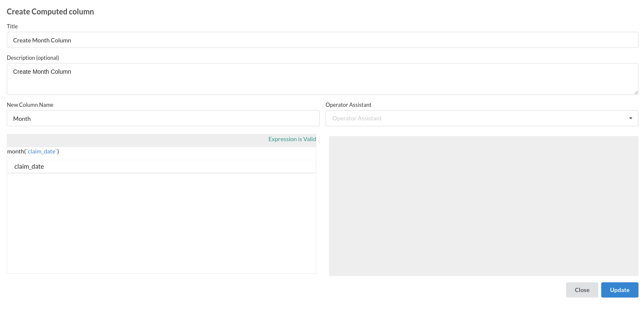Viewport: 644px width, 309px height.
Task: Open the Operator Assistant dropdown
Action: (482, 118)
